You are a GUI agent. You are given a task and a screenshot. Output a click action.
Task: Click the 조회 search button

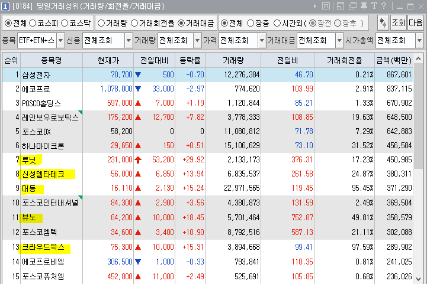click(398, 23)
